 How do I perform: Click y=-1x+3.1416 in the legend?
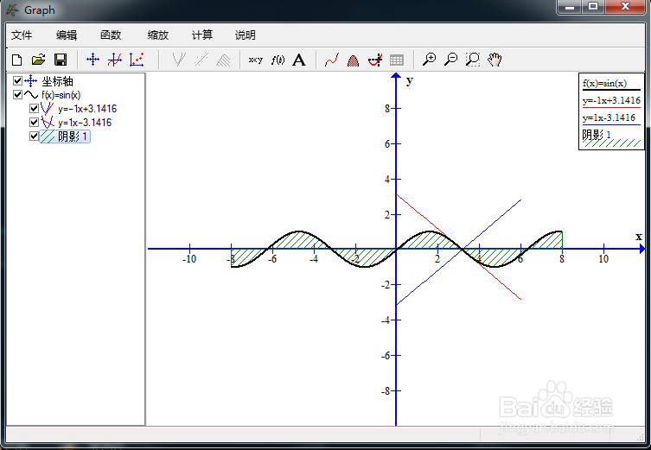[x=611, y=100]
